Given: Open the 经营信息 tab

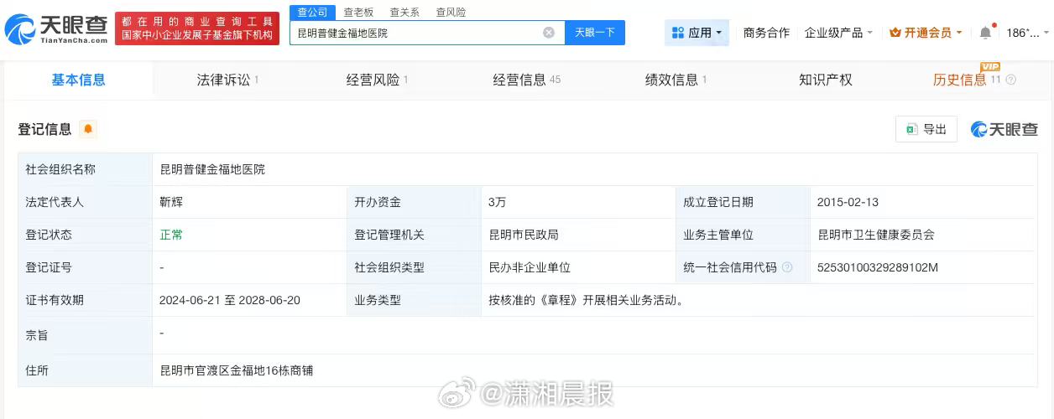Looking at the screenshot, I should pyautogui.click(x=526, y=80).
